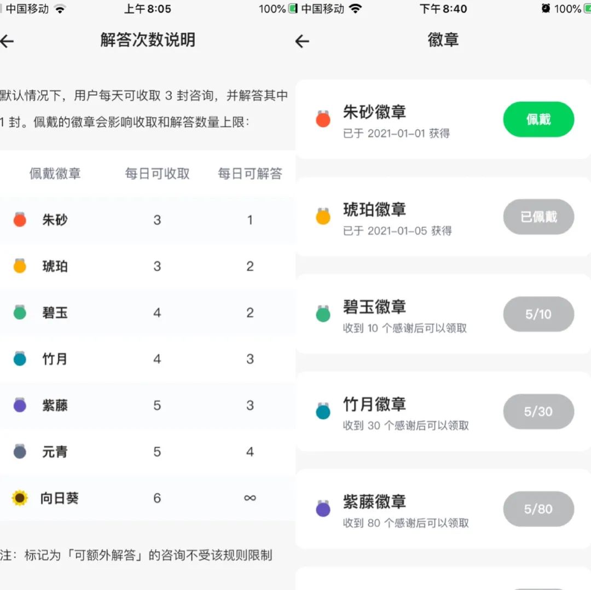The width and height of the screenshot is (591, 590).
Task: Tap the 向日葵 sunflower icon in table
Action: (20, 498)
